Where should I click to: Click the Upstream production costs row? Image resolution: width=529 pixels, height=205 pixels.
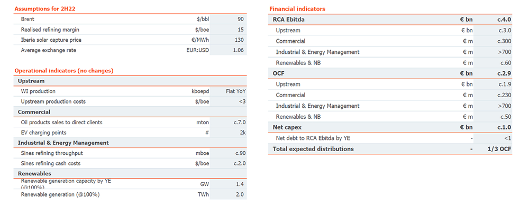(130, 101)
